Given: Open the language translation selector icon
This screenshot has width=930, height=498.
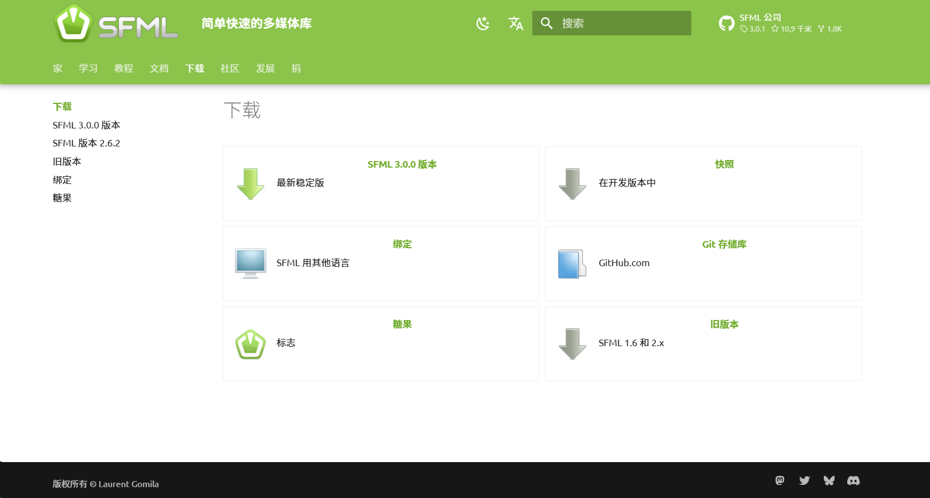Looking at the screenshot, I should coord(515,23).
